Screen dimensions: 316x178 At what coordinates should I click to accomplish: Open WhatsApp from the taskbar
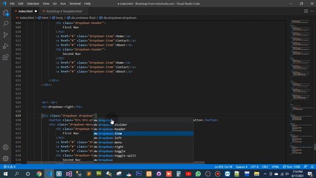[x=198, y=174]
